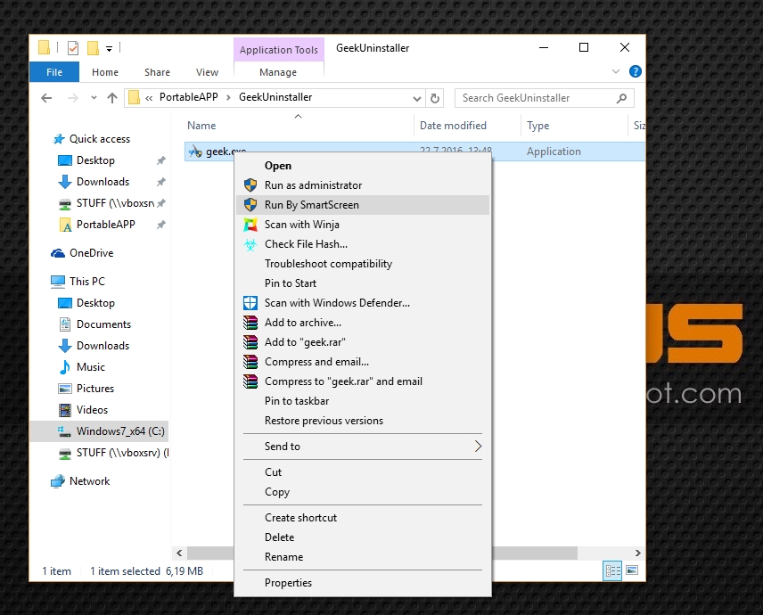Click the explorer Help question mark icon
This screenshot has width=763, height=615.
pyautogui.click(x=635, y=72)
